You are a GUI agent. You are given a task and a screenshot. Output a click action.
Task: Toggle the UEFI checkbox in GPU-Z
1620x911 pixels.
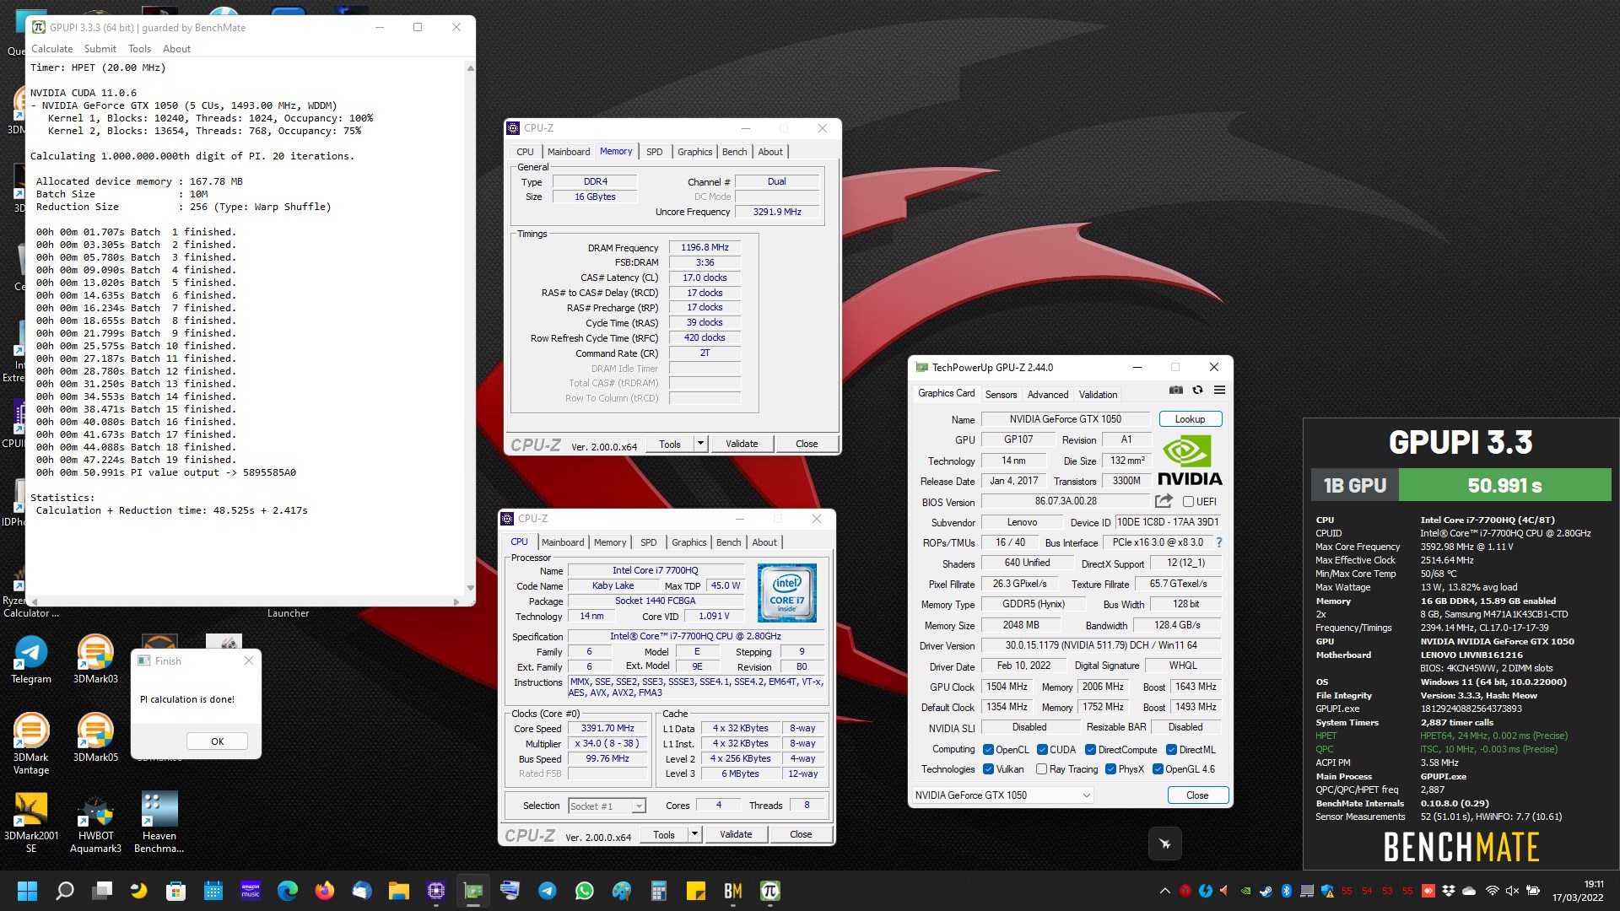(1188, 502)
